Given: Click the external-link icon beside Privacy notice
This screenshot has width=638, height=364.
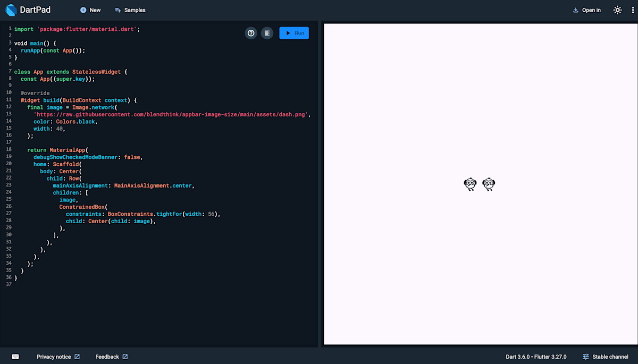Looking at the screenshot, I should pos(77,357).
